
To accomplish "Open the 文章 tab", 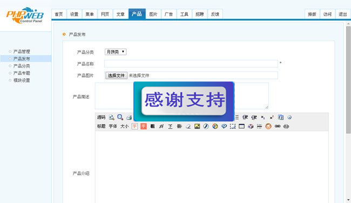I will coord(120,14).
